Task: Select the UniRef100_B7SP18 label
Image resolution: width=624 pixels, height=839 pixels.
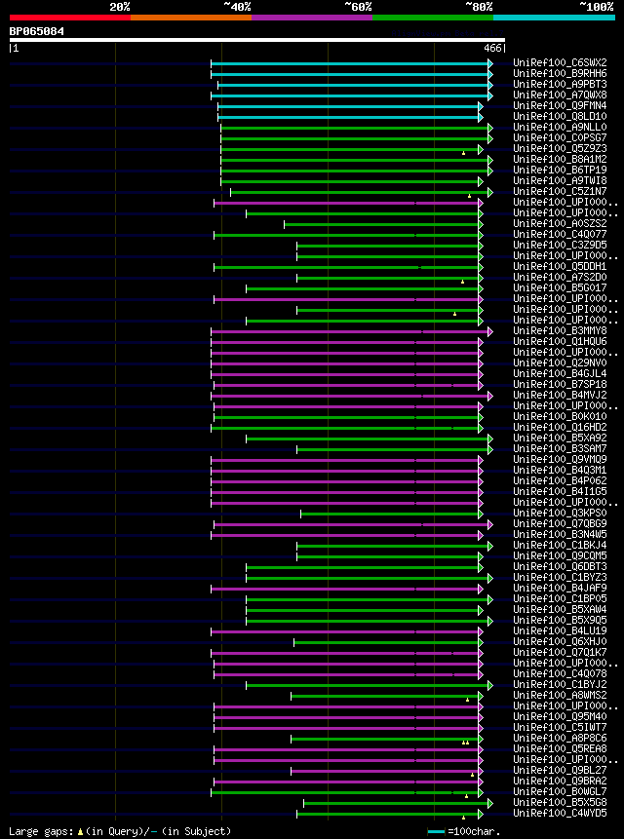Action: (x=560, y=384)
